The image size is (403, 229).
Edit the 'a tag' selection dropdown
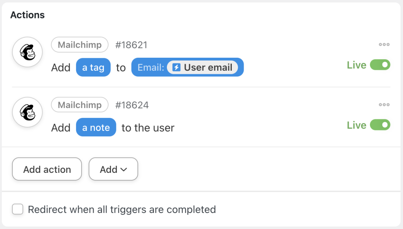click(x=93, y=67)
